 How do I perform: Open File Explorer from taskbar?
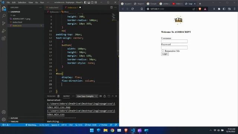(106, 130)
